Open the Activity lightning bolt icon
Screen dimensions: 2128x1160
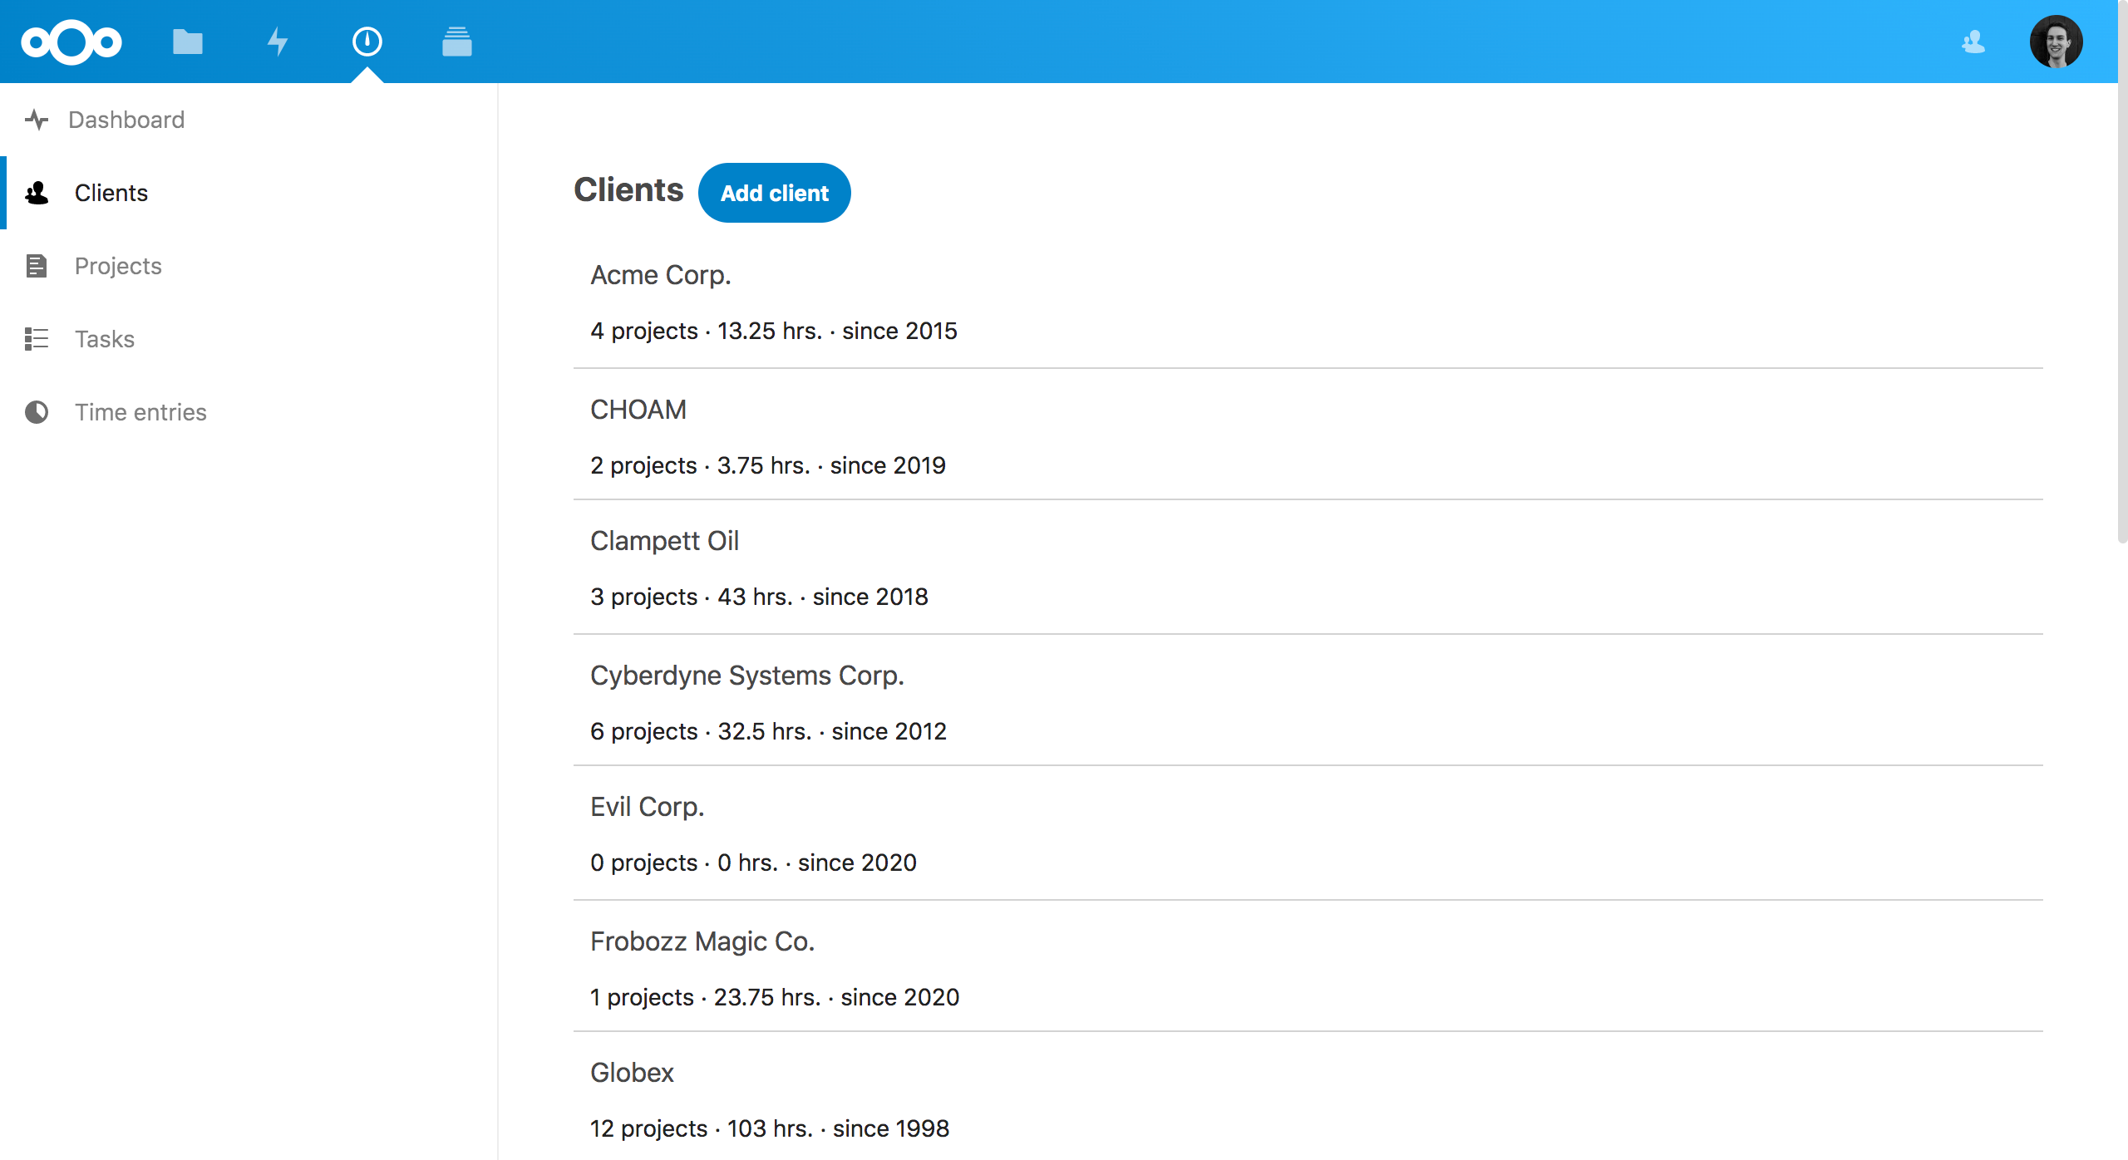[x=278, y=42]
